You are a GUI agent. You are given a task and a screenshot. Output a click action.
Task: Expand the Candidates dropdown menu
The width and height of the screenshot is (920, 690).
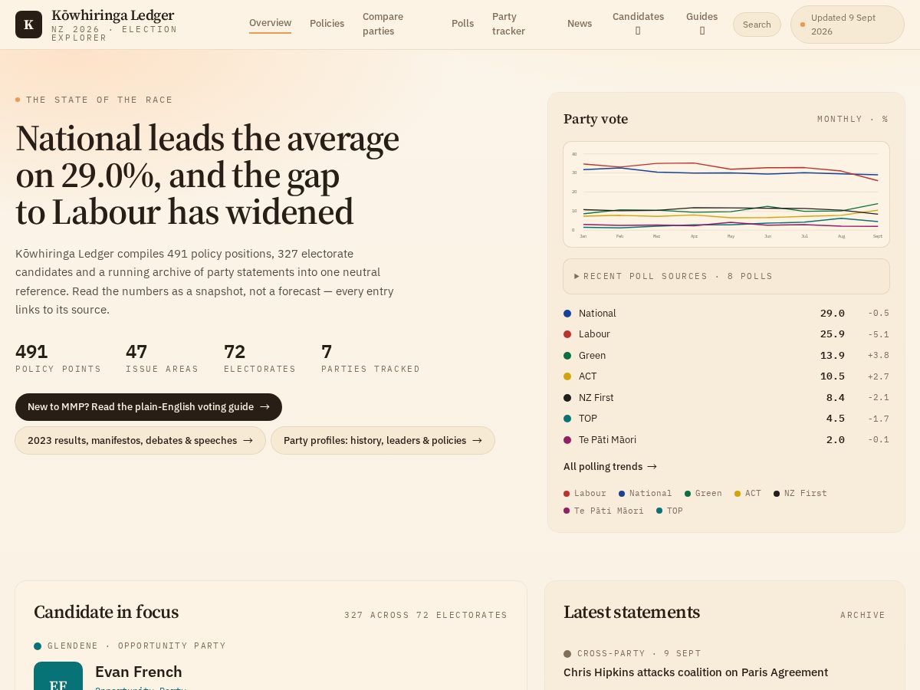638,24
